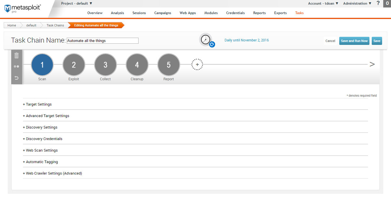Open the schedule clock icon
This screenshot has width=391, height=201.
(x=205, y=39)
